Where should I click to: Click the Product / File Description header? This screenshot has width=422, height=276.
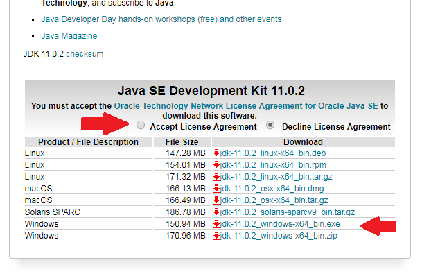pyautogui.click(x=88, y=142)
